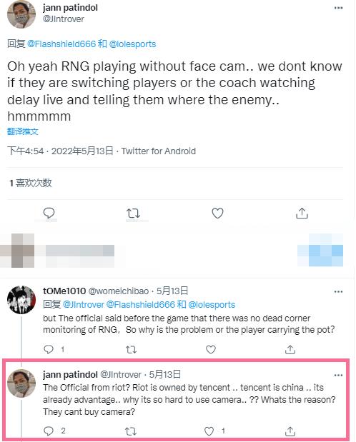Retweet tOMe1010's reply
The width and height of the screenshot is (356, 442).
(131, 350)
